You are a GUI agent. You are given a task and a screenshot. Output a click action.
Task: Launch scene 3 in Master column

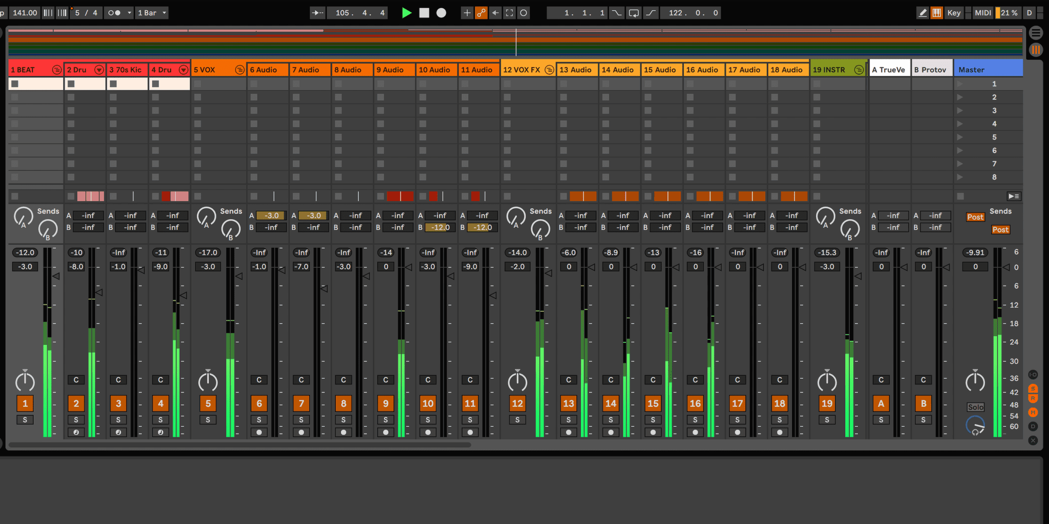point(960,111)
